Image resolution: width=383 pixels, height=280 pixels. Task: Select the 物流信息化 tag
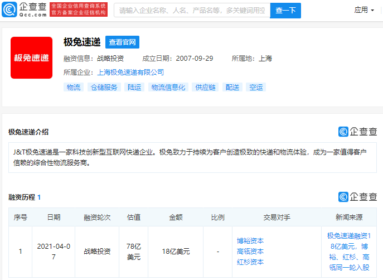click(x=168, y=87)
